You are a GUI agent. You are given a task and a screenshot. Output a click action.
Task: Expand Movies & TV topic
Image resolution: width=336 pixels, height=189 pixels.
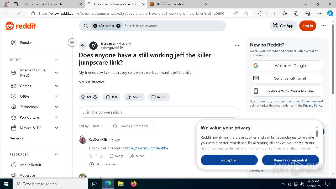(56, 128)
